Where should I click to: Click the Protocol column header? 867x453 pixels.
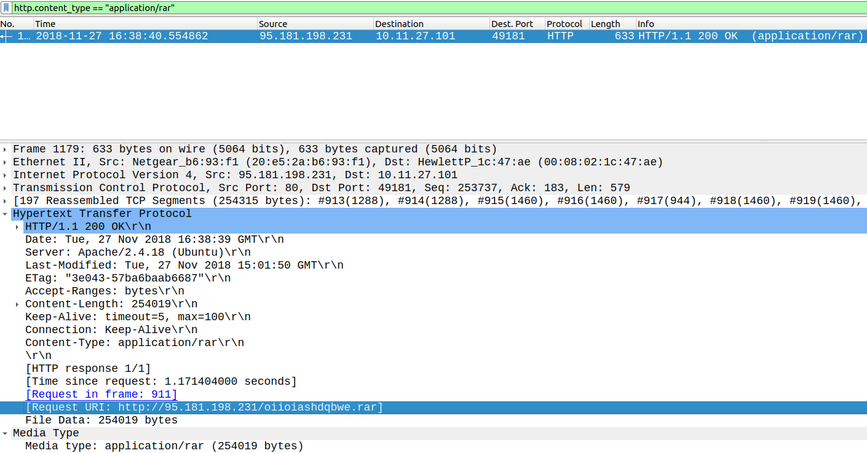click(564, 24)
